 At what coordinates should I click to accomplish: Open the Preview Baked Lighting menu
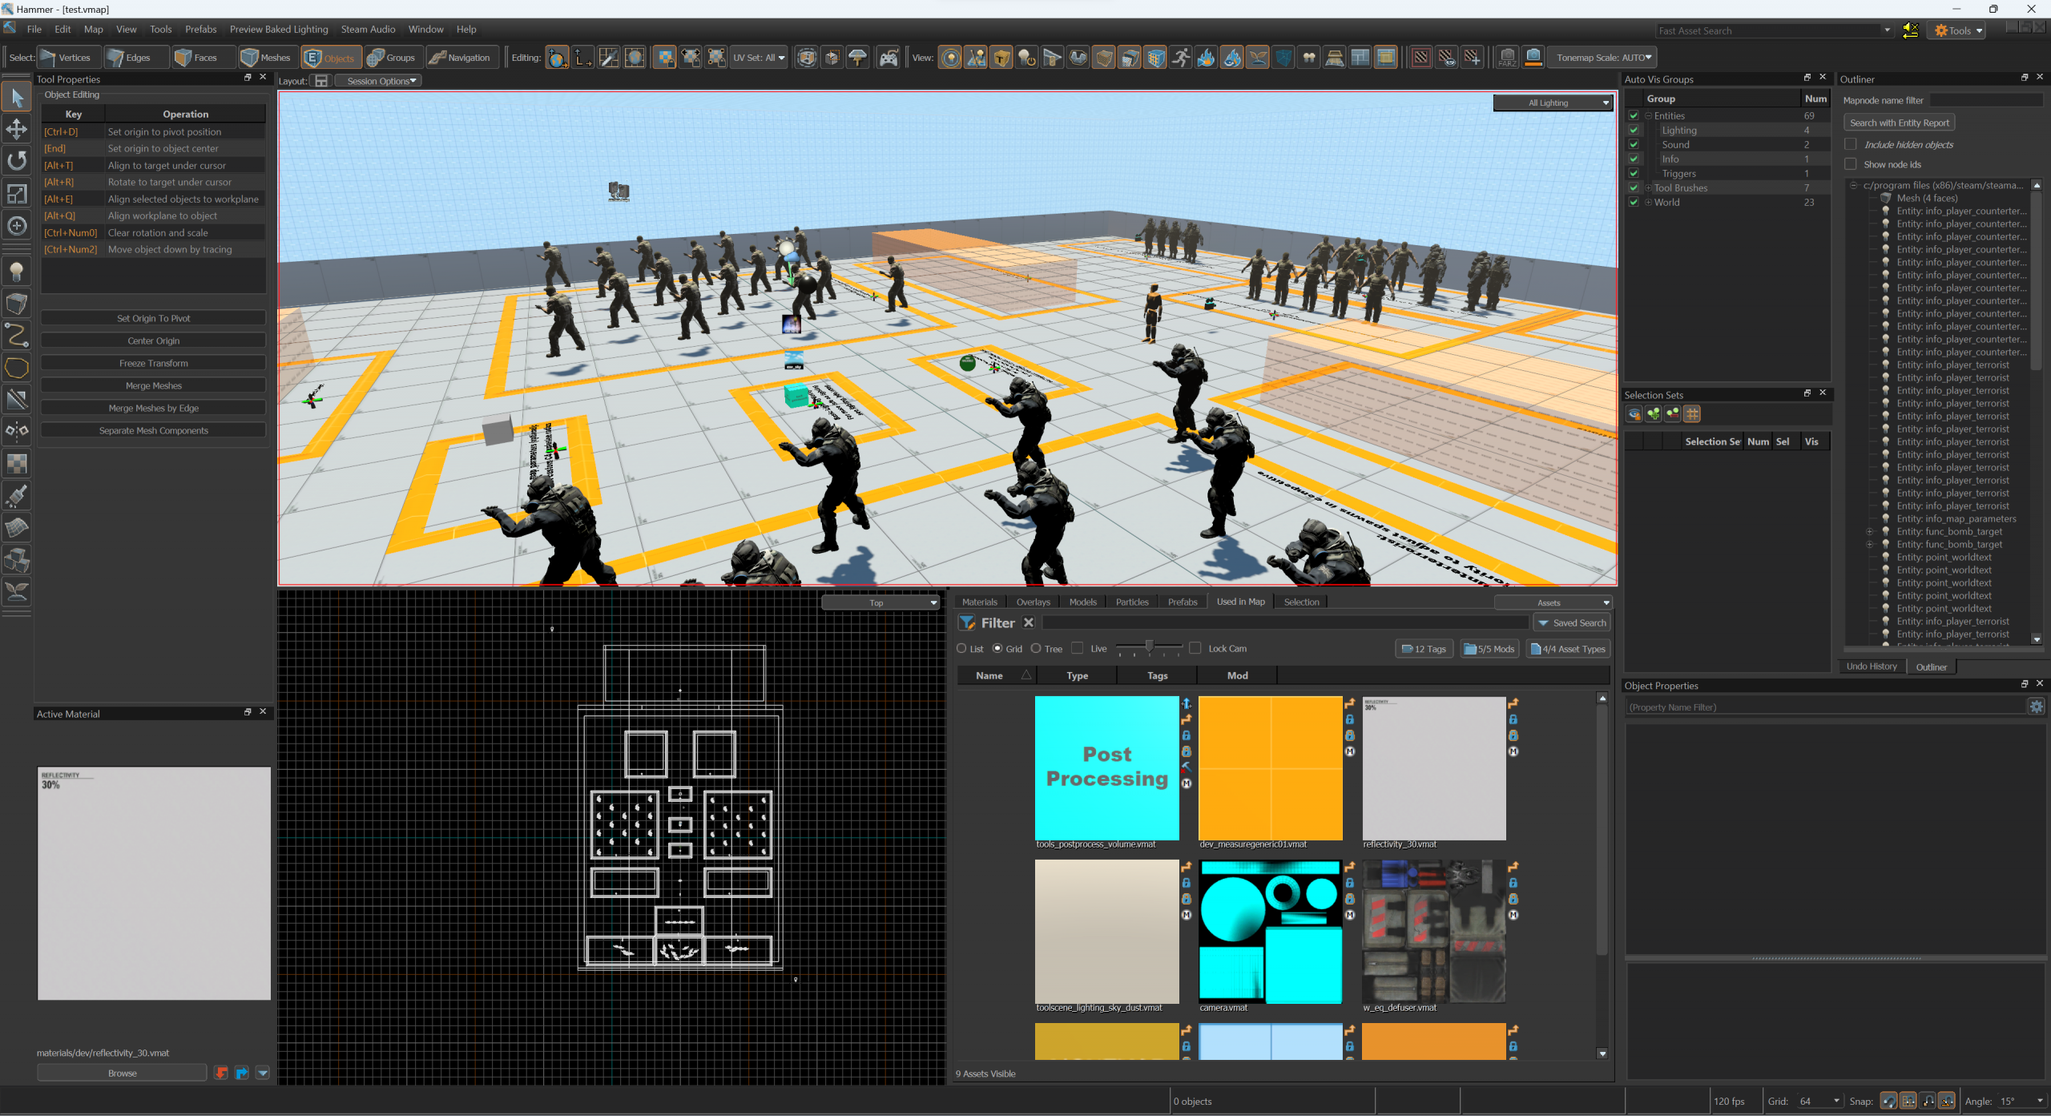click(x=279, y=29)
